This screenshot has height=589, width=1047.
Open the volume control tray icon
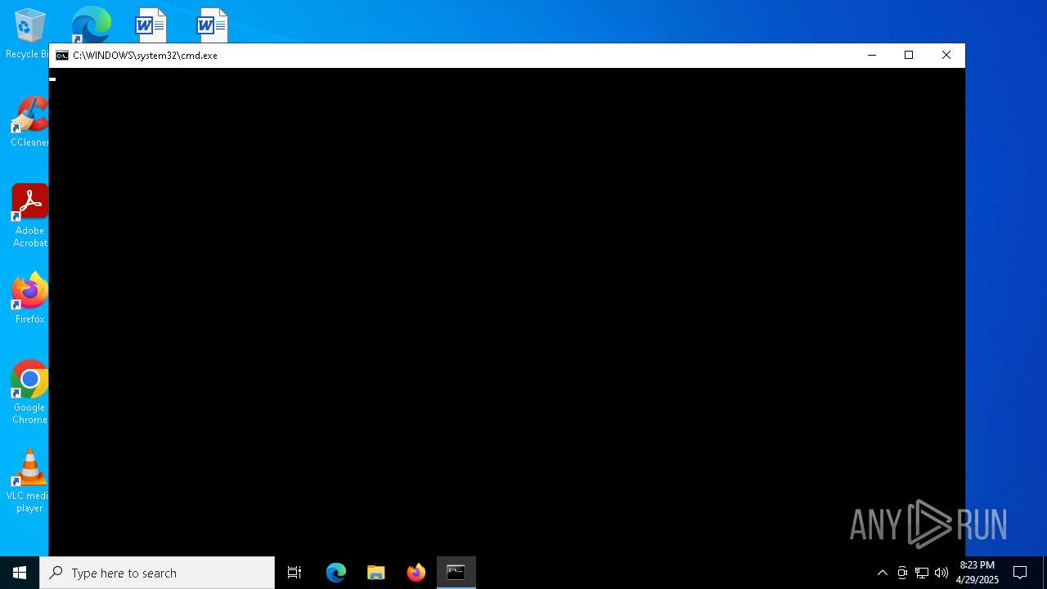click(x=941, y=573)
